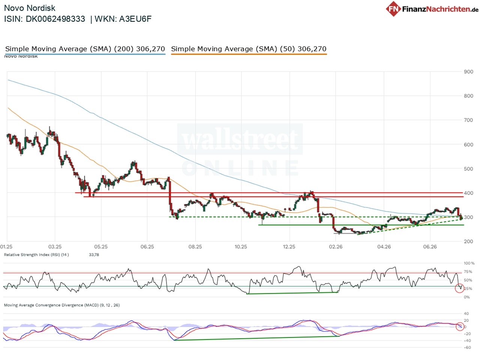Click the 05.25 date axis label
This screenshot has width=480, height=353.
(100, 247)
